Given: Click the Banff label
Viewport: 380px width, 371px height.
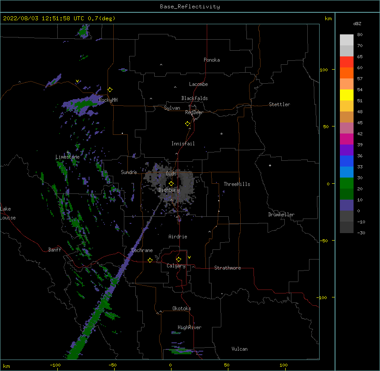Looking at the screenshot, I should (x=55, y=250).
